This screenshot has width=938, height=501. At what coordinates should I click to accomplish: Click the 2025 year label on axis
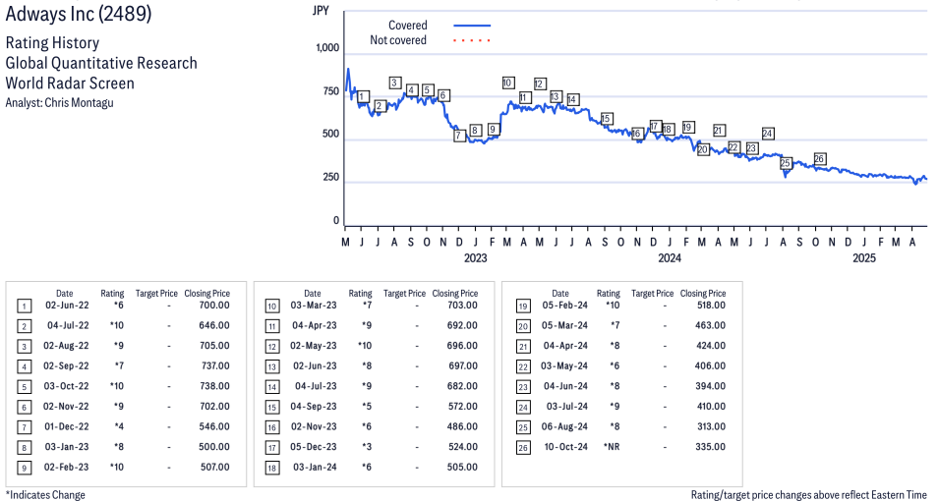point(864,257)
